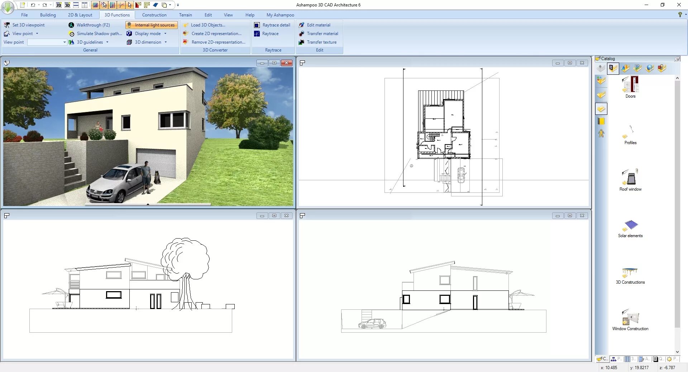Viewport: 688px width, 372px height.
Task: Toggle the Internal light sources button
Action: tap(151, 25)
